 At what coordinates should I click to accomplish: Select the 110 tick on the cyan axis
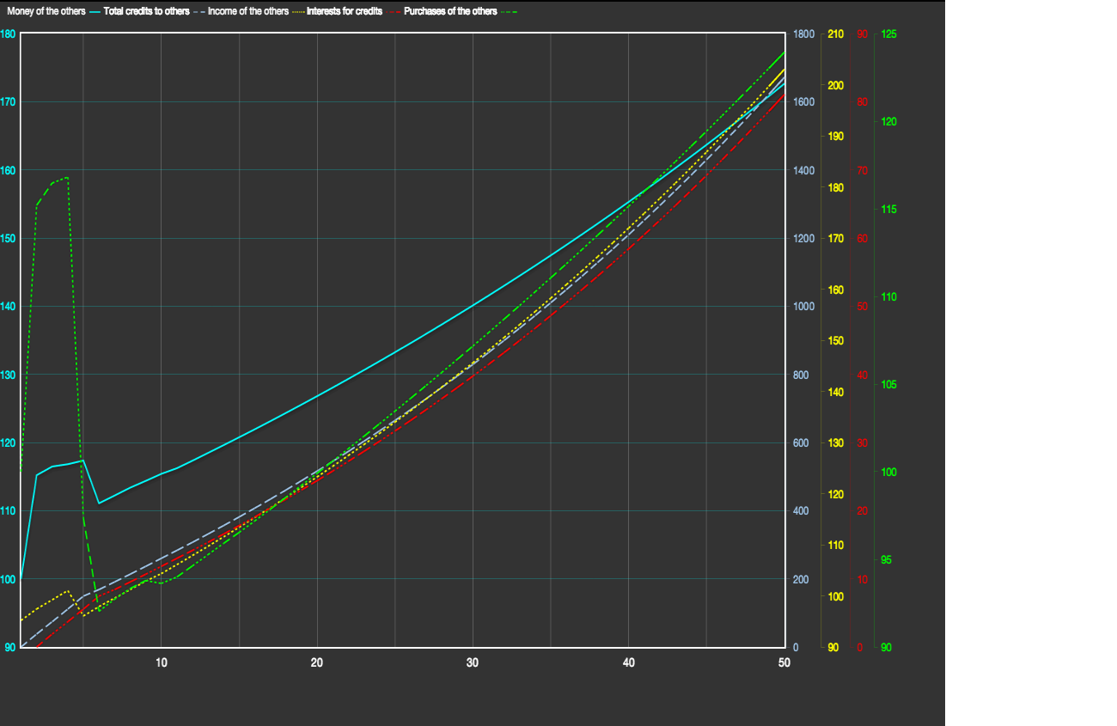pos(8,511)
